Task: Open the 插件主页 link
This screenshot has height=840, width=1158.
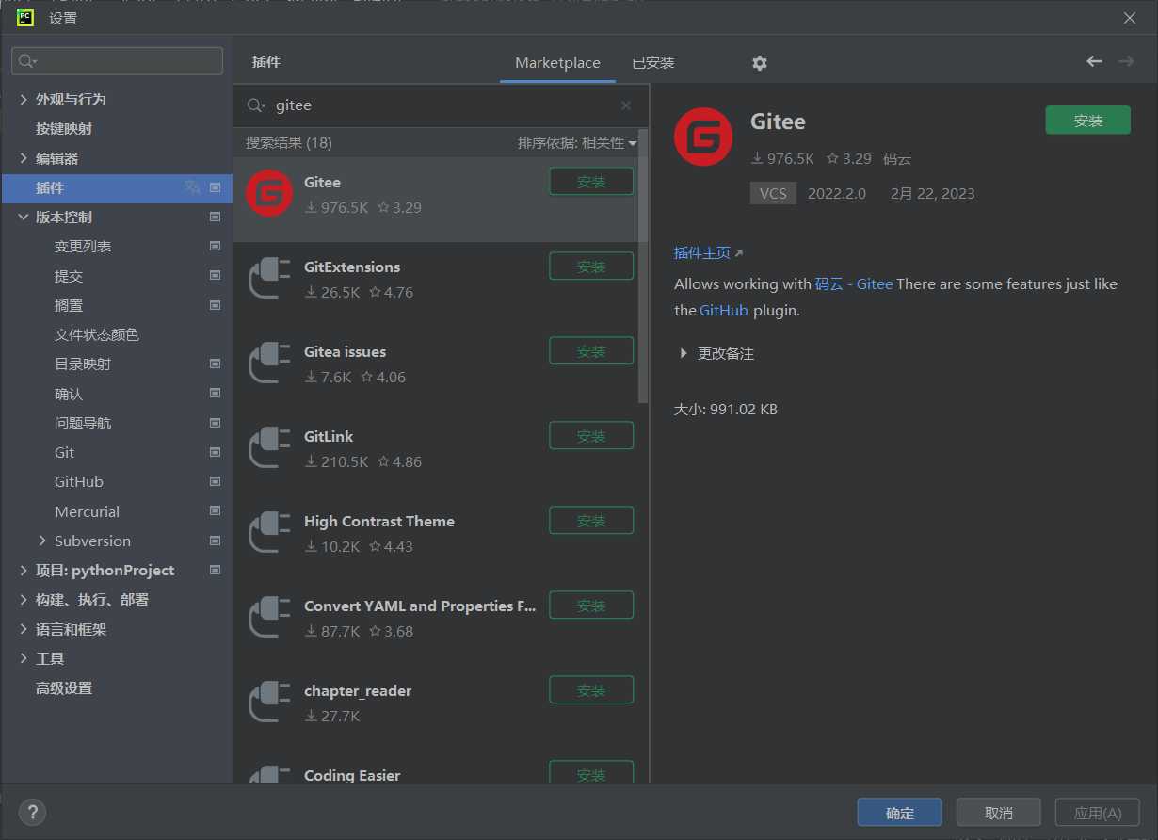Action: pyautogui.click(x=708, y=252)
